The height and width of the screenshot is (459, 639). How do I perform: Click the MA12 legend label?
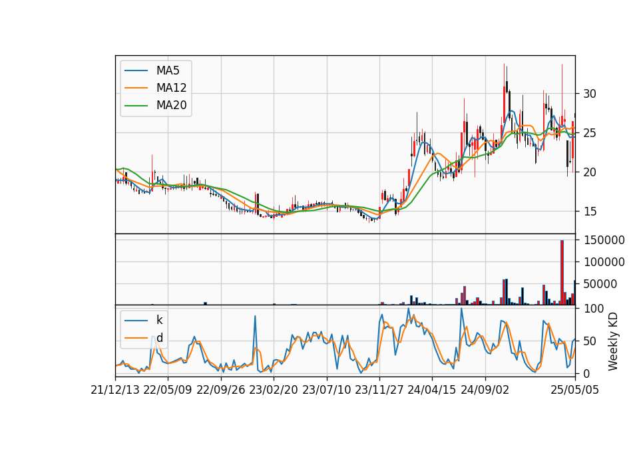[x=171, y=88]
